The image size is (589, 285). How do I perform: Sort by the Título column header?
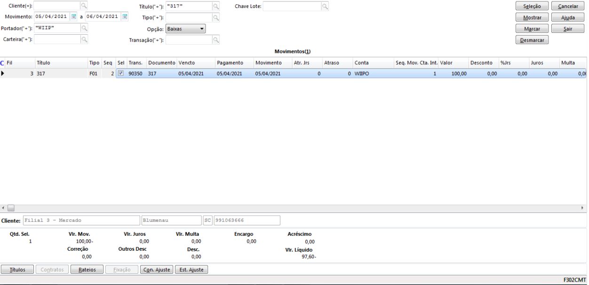pyautogui.click(x=61, y=63)
